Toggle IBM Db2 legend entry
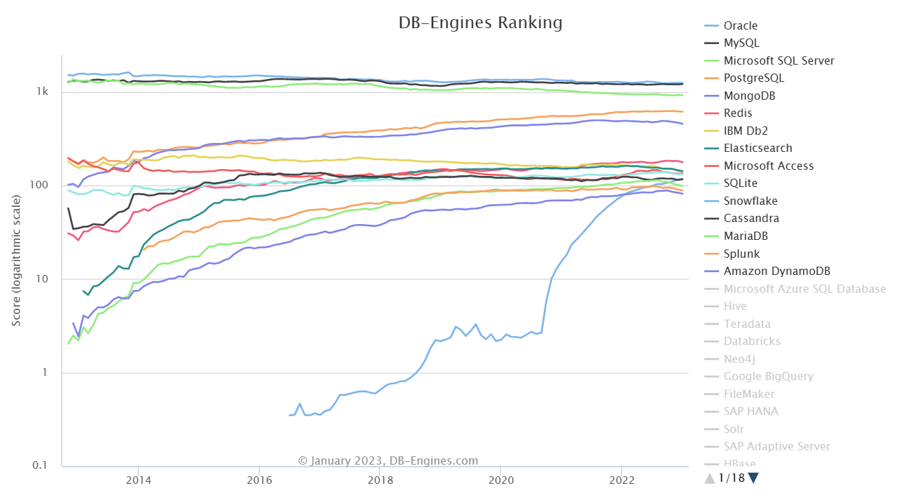Viewport: 913px width, 499px height. coord(735,131)
